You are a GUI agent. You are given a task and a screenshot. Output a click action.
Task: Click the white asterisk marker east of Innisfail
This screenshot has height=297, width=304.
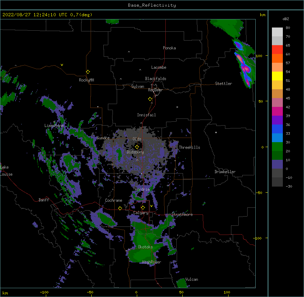177,107
